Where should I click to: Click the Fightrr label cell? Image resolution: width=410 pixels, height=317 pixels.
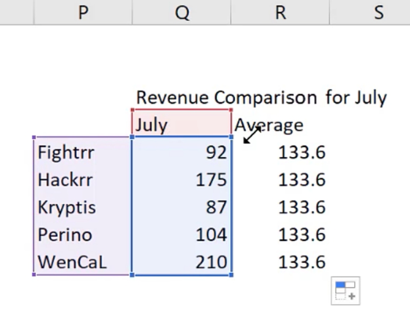[83, 152]
